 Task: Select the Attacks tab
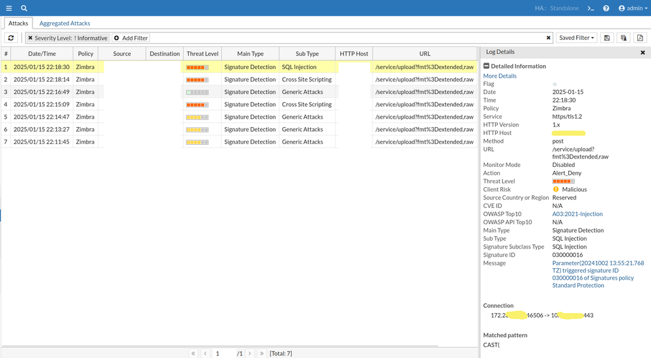[18, 23]
